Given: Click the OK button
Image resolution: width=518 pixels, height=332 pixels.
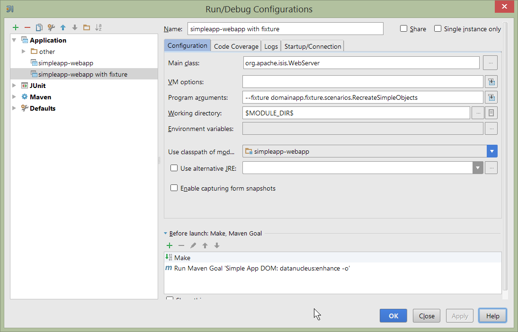Looking at the screenshot, I should pos(393,316).
